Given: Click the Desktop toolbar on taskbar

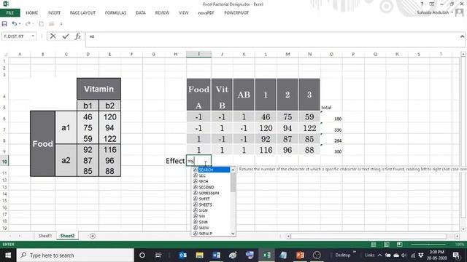Looking at the screenshot, I should coord(342,255).
